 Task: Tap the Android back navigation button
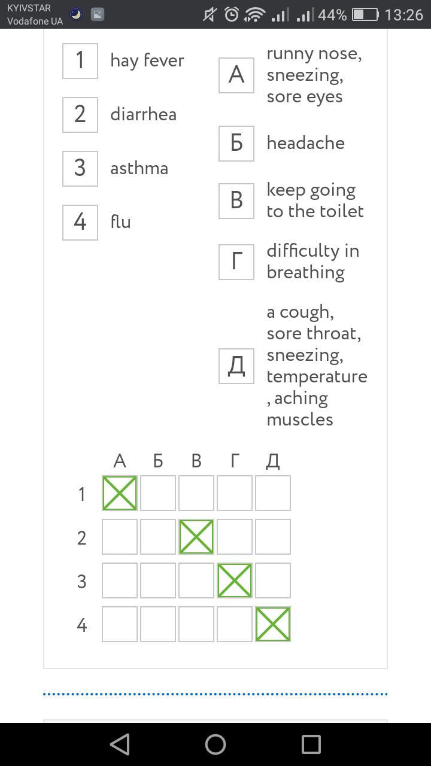point(120,744)
